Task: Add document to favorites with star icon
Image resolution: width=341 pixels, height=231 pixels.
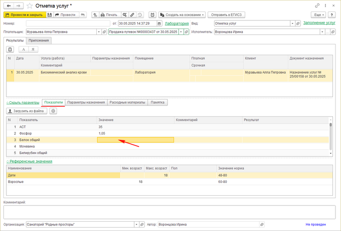Action: point(29,6)
